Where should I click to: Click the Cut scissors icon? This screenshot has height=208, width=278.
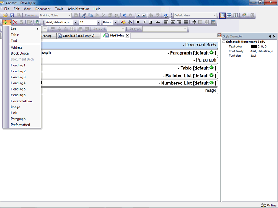(84, 16)
